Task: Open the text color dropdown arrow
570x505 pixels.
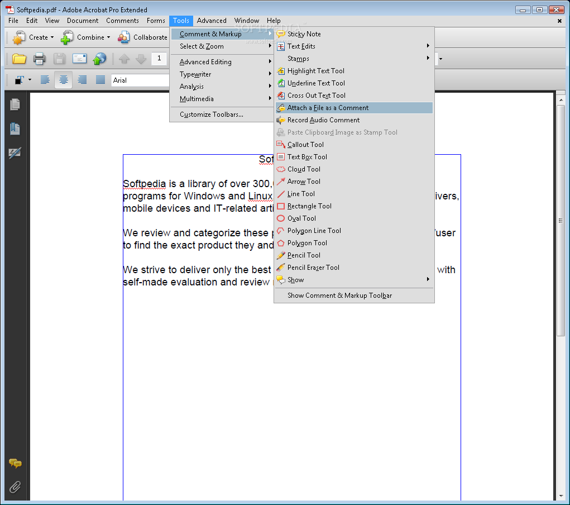Action: click(30, 80)
